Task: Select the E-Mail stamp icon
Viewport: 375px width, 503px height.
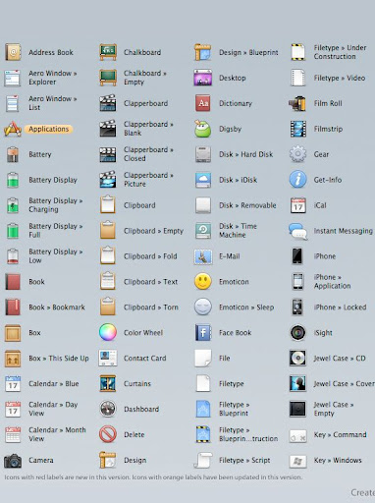Action: pyautogui.click(x=203, y=256)
